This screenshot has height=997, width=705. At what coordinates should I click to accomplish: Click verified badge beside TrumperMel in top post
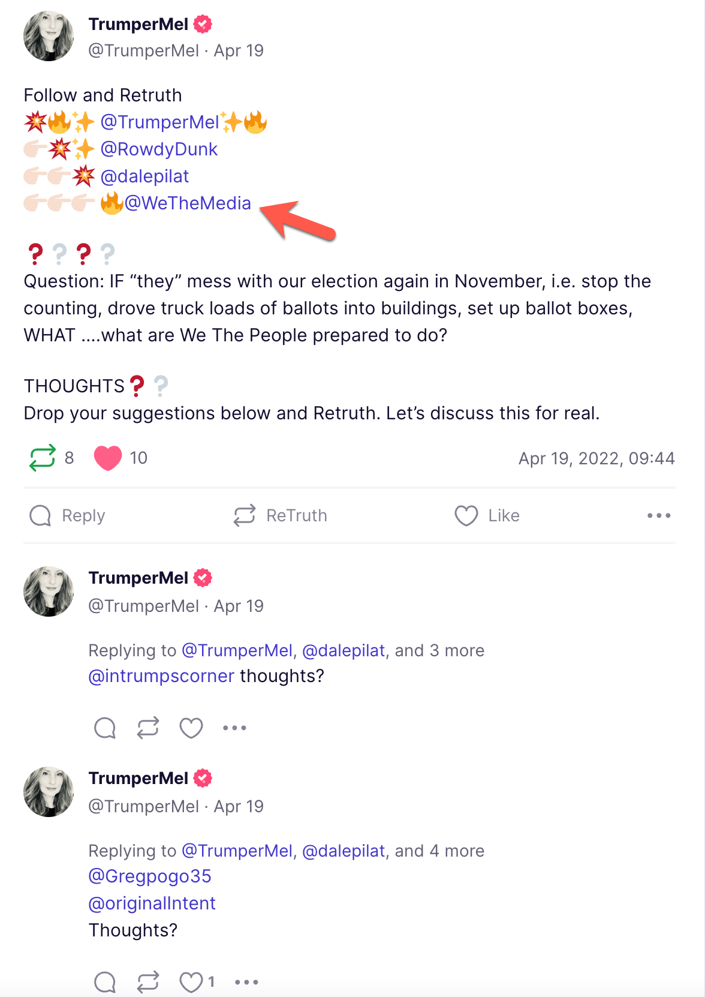click(203, 24)
